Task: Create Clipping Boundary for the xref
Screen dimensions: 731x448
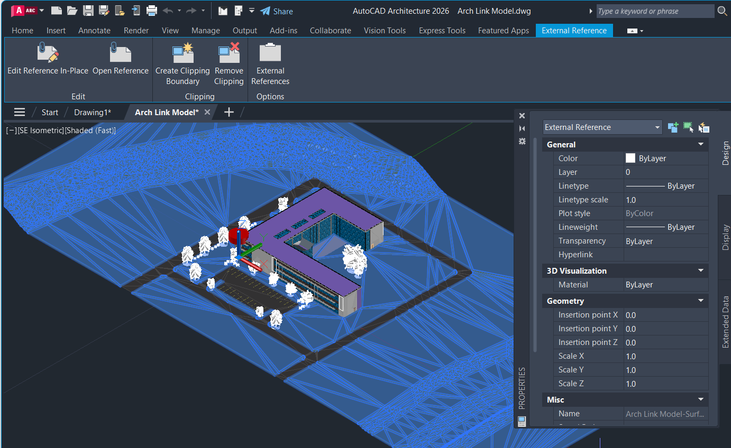Action: [182, 64]
